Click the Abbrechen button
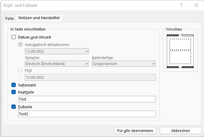The image size is (204, 137). point(181,131)
